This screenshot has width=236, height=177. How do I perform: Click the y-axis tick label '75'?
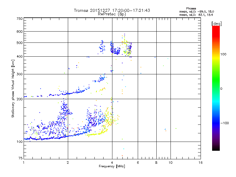[x=21, y=158]
